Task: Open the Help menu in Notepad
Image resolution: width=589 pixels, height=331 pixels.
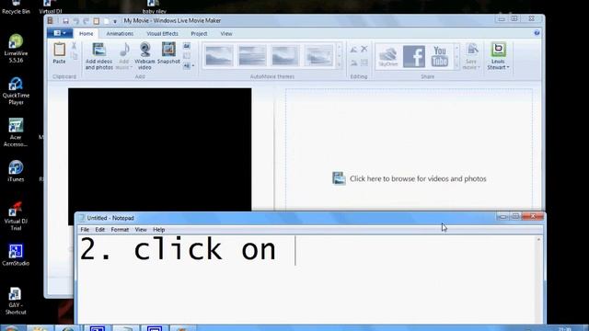Action: pos(159,229)
